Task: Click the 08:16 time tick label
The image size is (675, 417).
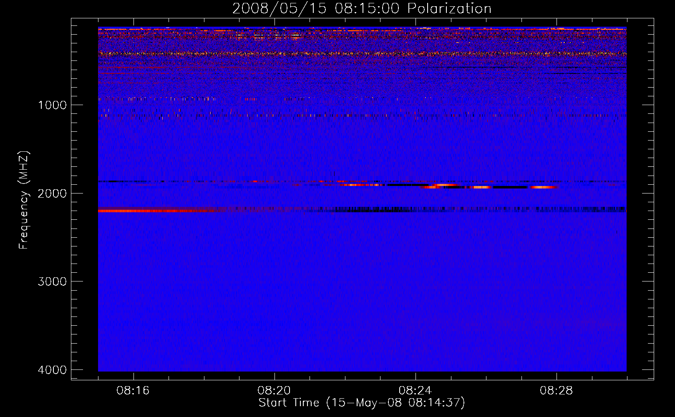Action: pos(133,391)
